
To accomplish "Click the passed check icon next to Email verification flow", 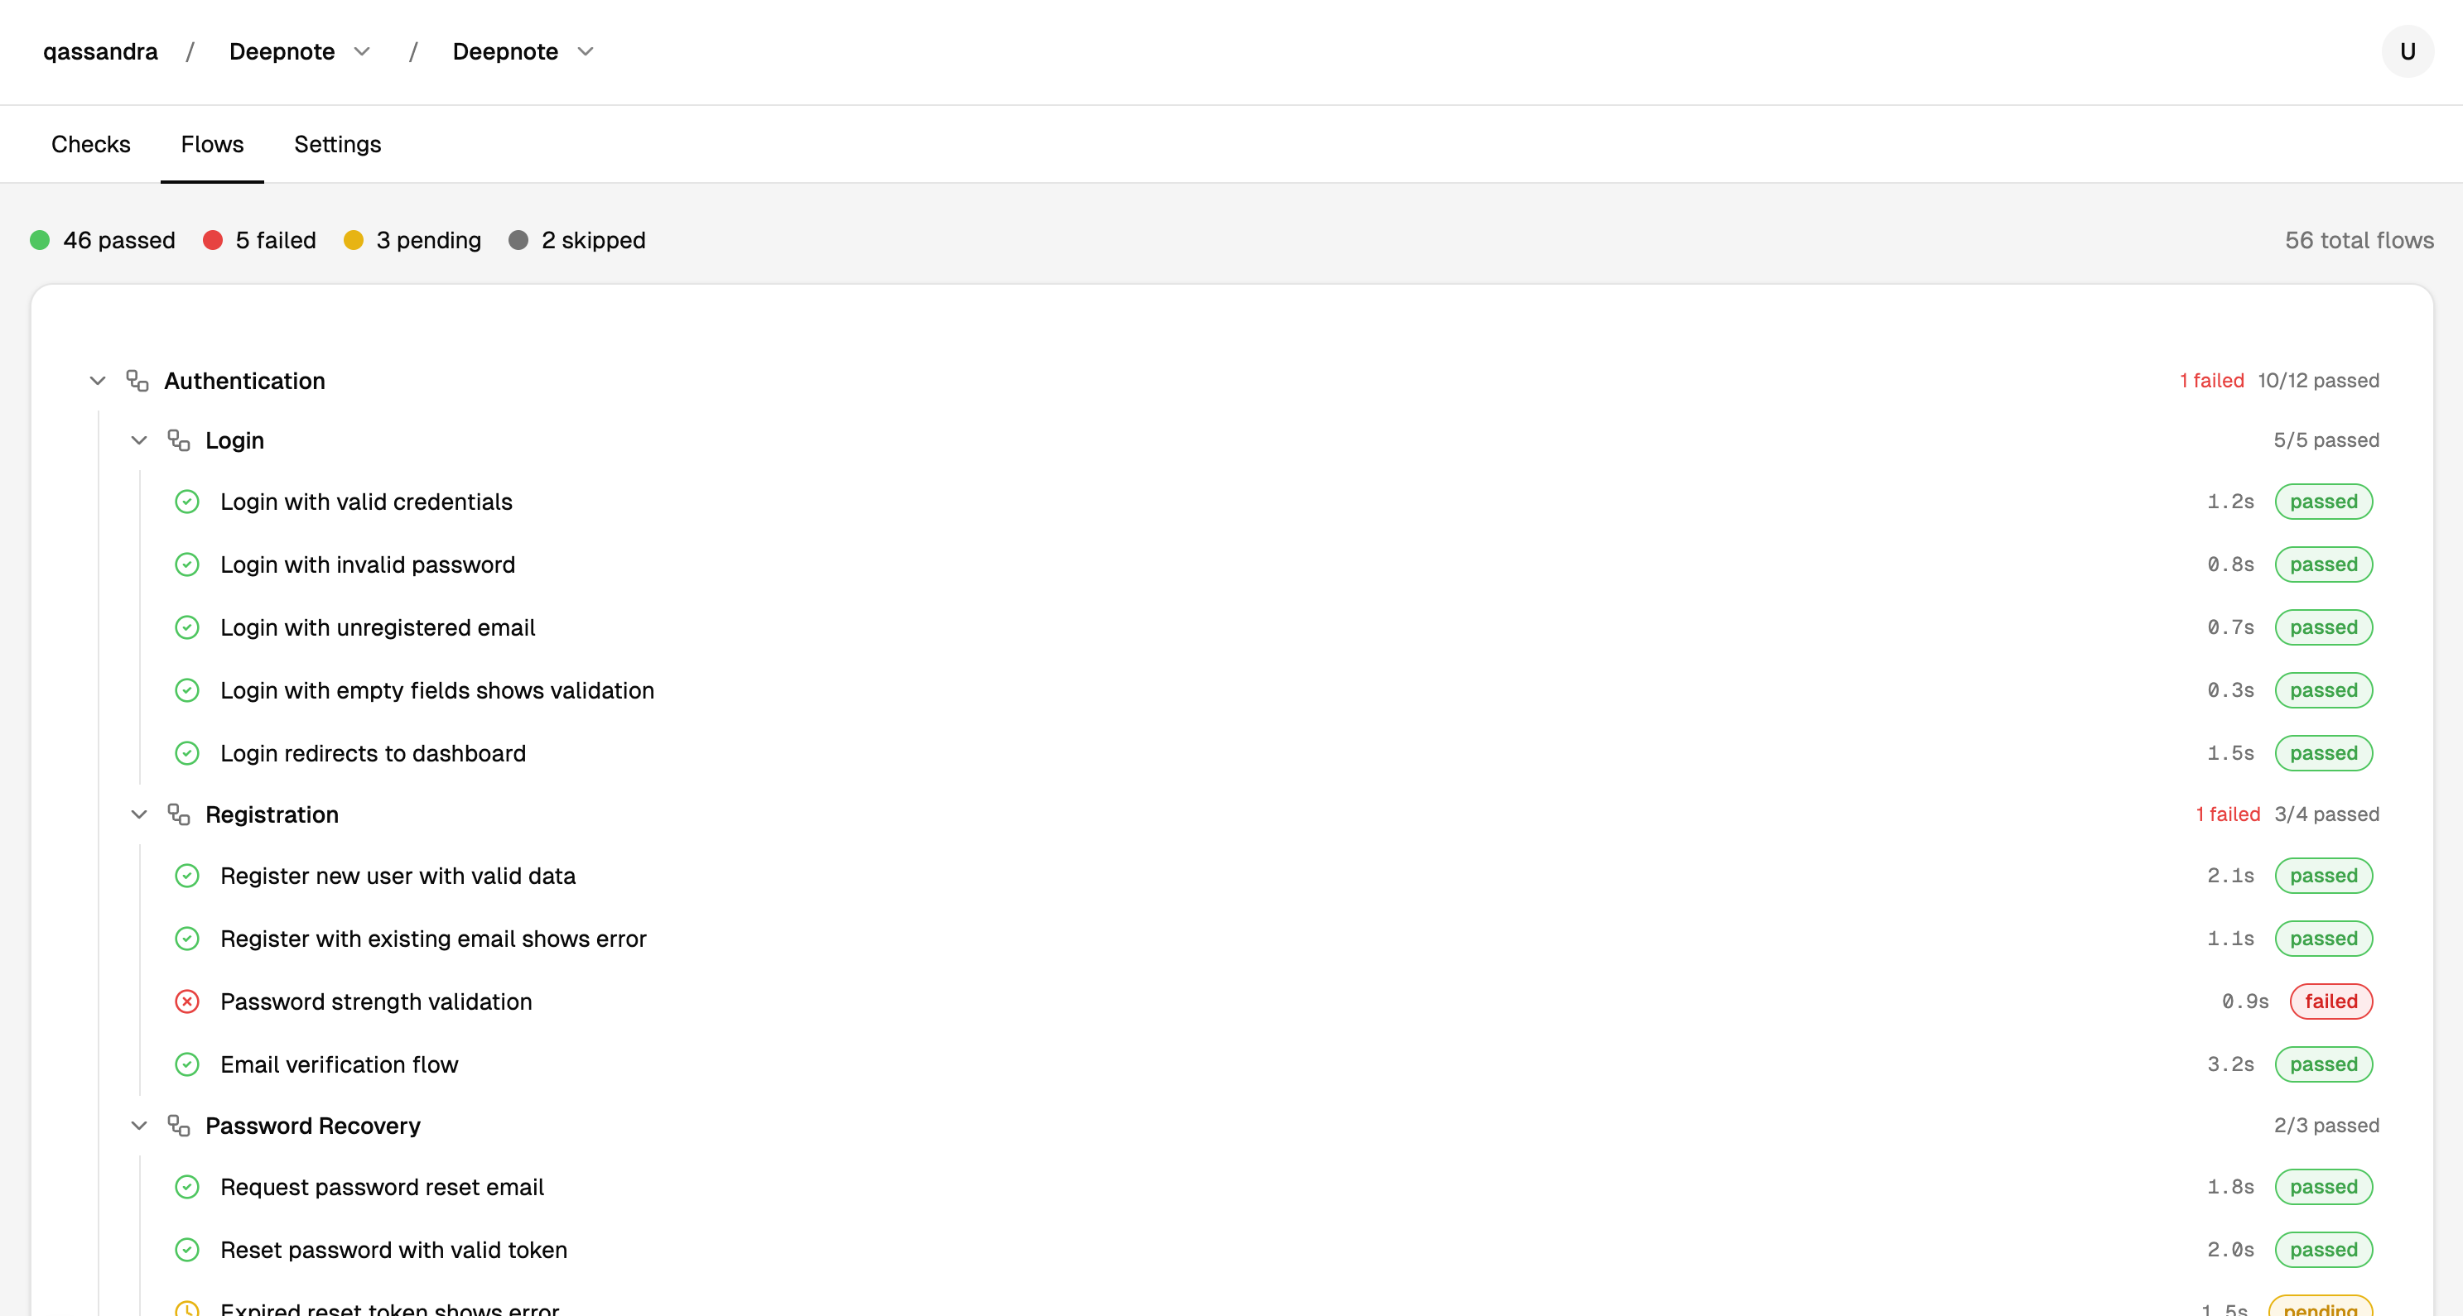I will [187, 1064].
